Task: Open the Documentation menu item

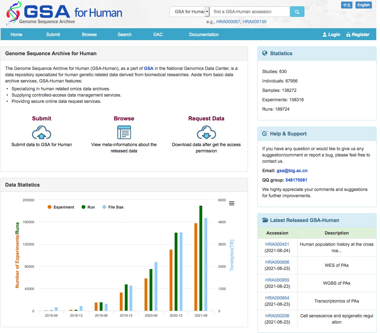Action: click(204, 34)
